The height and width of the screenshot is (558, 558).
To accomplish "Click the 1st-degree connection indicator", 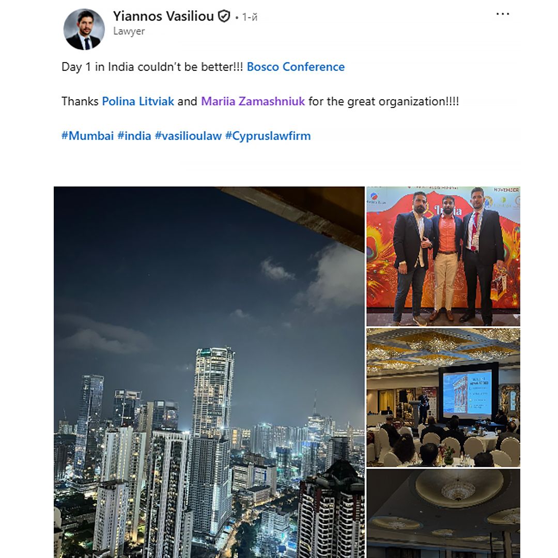I will pos(250,17).
